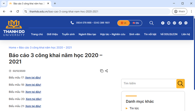Open the YouTube social icon
This screenshot has width=195, height=111.
169,23
